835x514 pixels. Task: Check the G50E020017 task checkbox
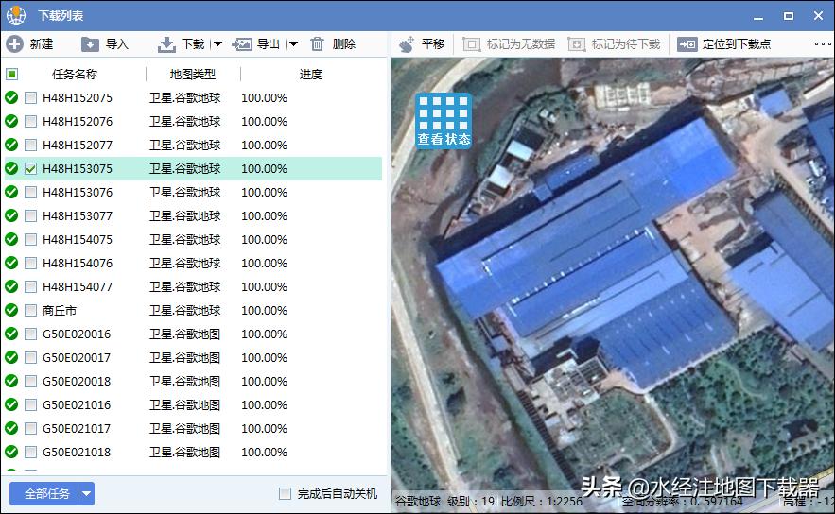click(x=31, y=357)
